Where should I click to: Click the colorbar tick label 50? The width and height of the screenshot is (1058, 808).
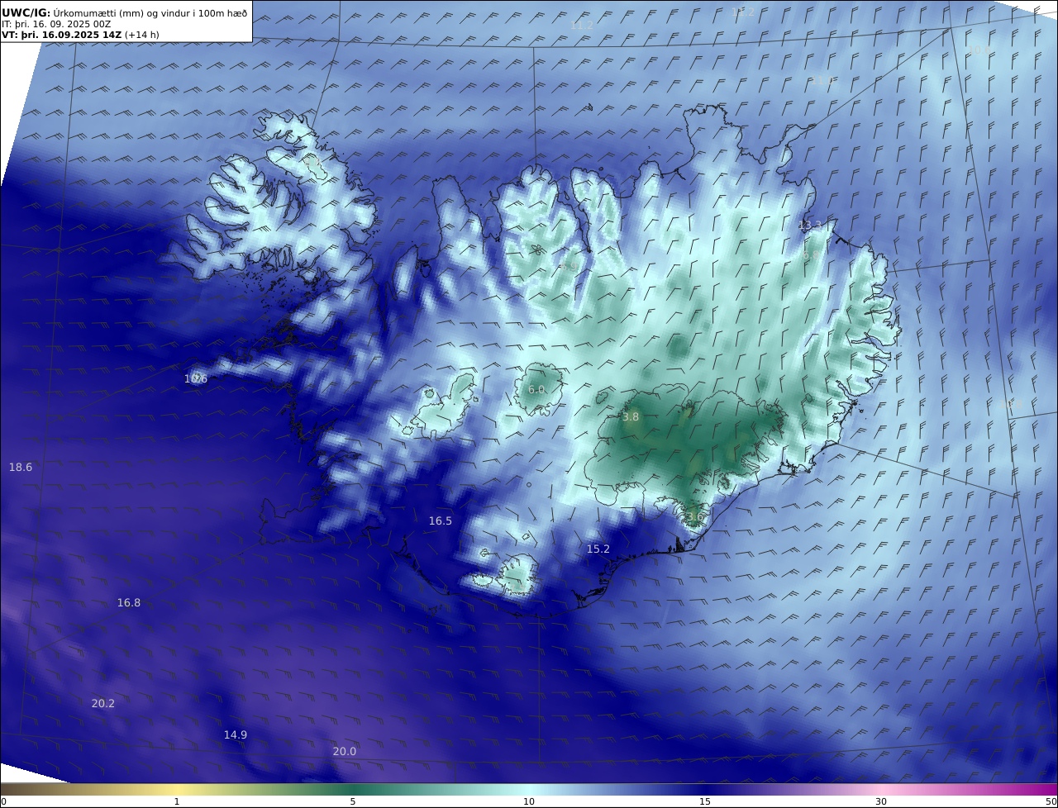[1051, 801]
